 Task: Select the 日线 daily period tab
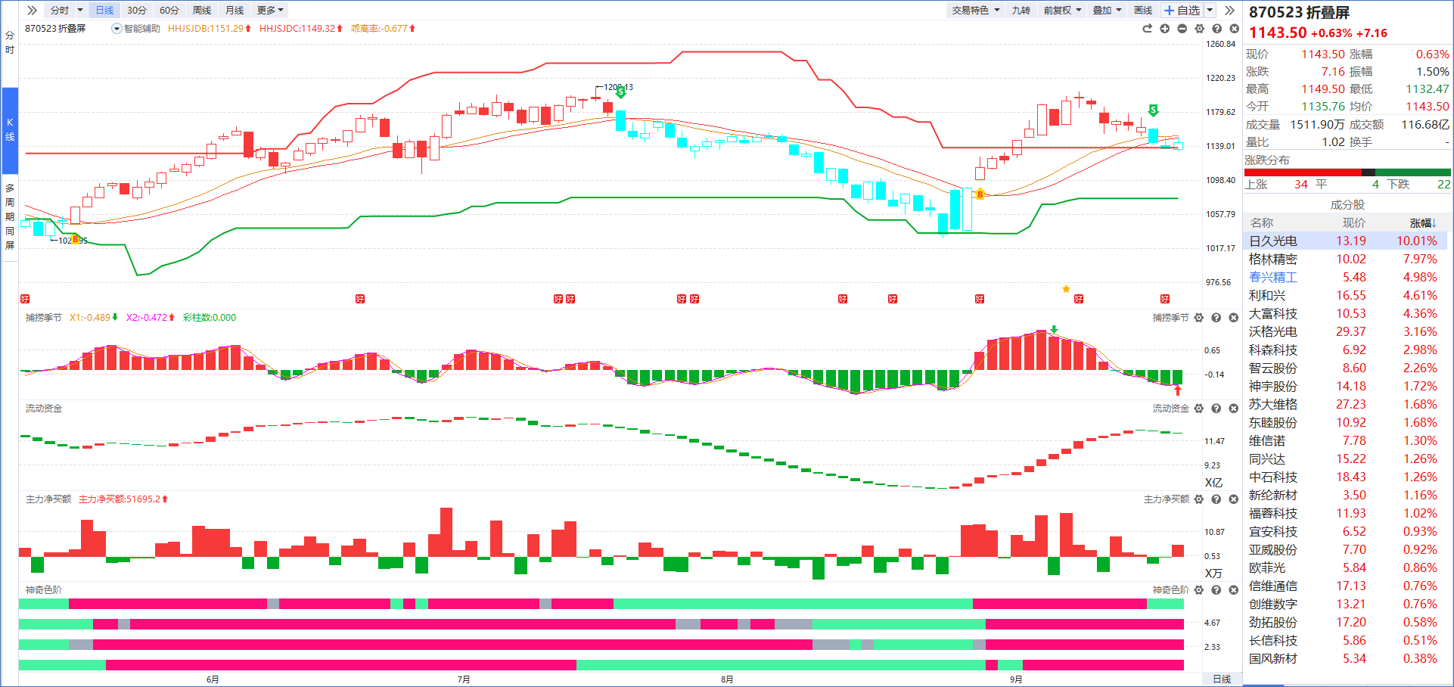(104, 10)
